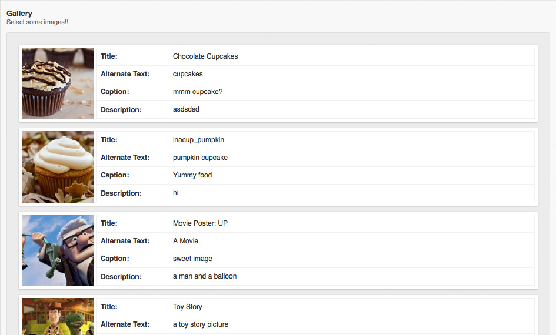Click the 'Select some images!!' subtitle text
This screenshot has width=556, height=335.
click(37, 22)
